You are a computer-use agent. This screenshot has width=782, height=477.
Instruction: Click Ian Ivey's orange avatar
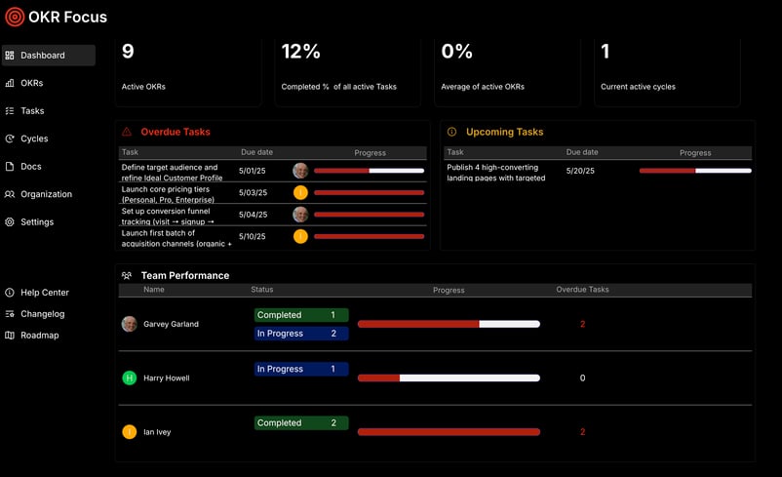(x=129, y=431)
